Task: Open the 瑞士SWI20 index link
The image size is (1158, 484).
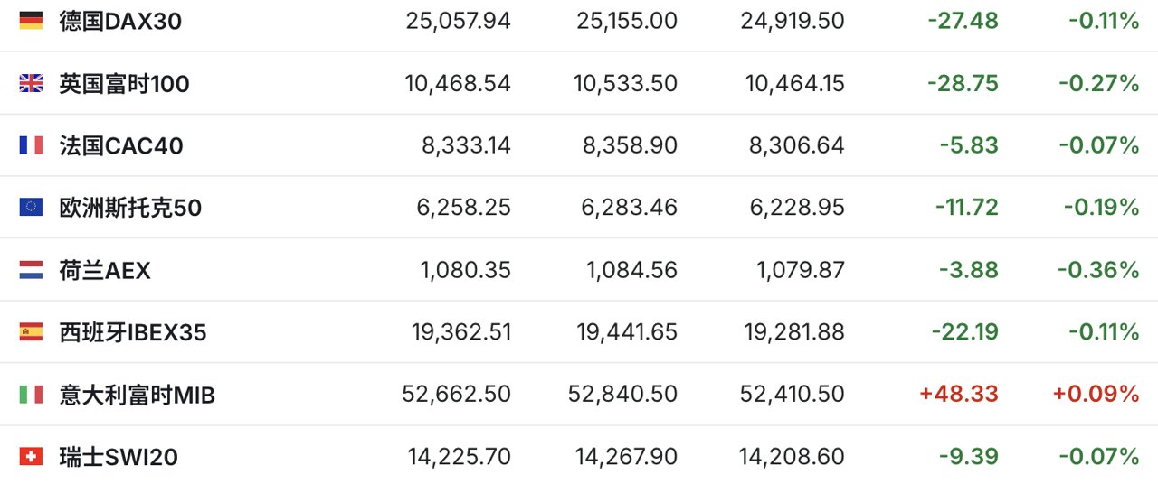Action: (x=119, y=457)
